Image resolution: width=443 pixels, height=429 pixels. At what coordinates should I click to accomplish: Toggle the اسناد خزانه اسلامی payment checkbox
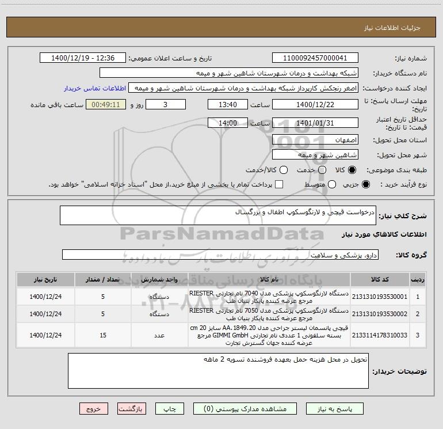point(279,184)
